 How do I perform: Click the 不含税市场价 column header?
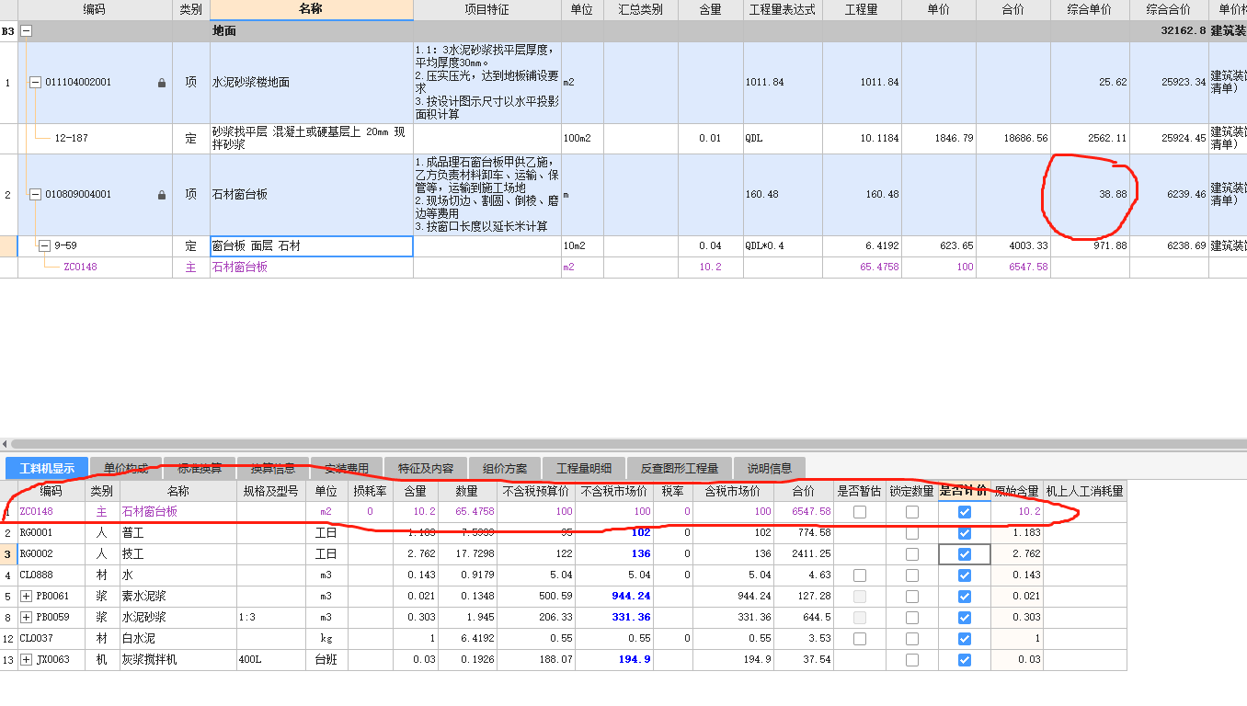(614, 491)
